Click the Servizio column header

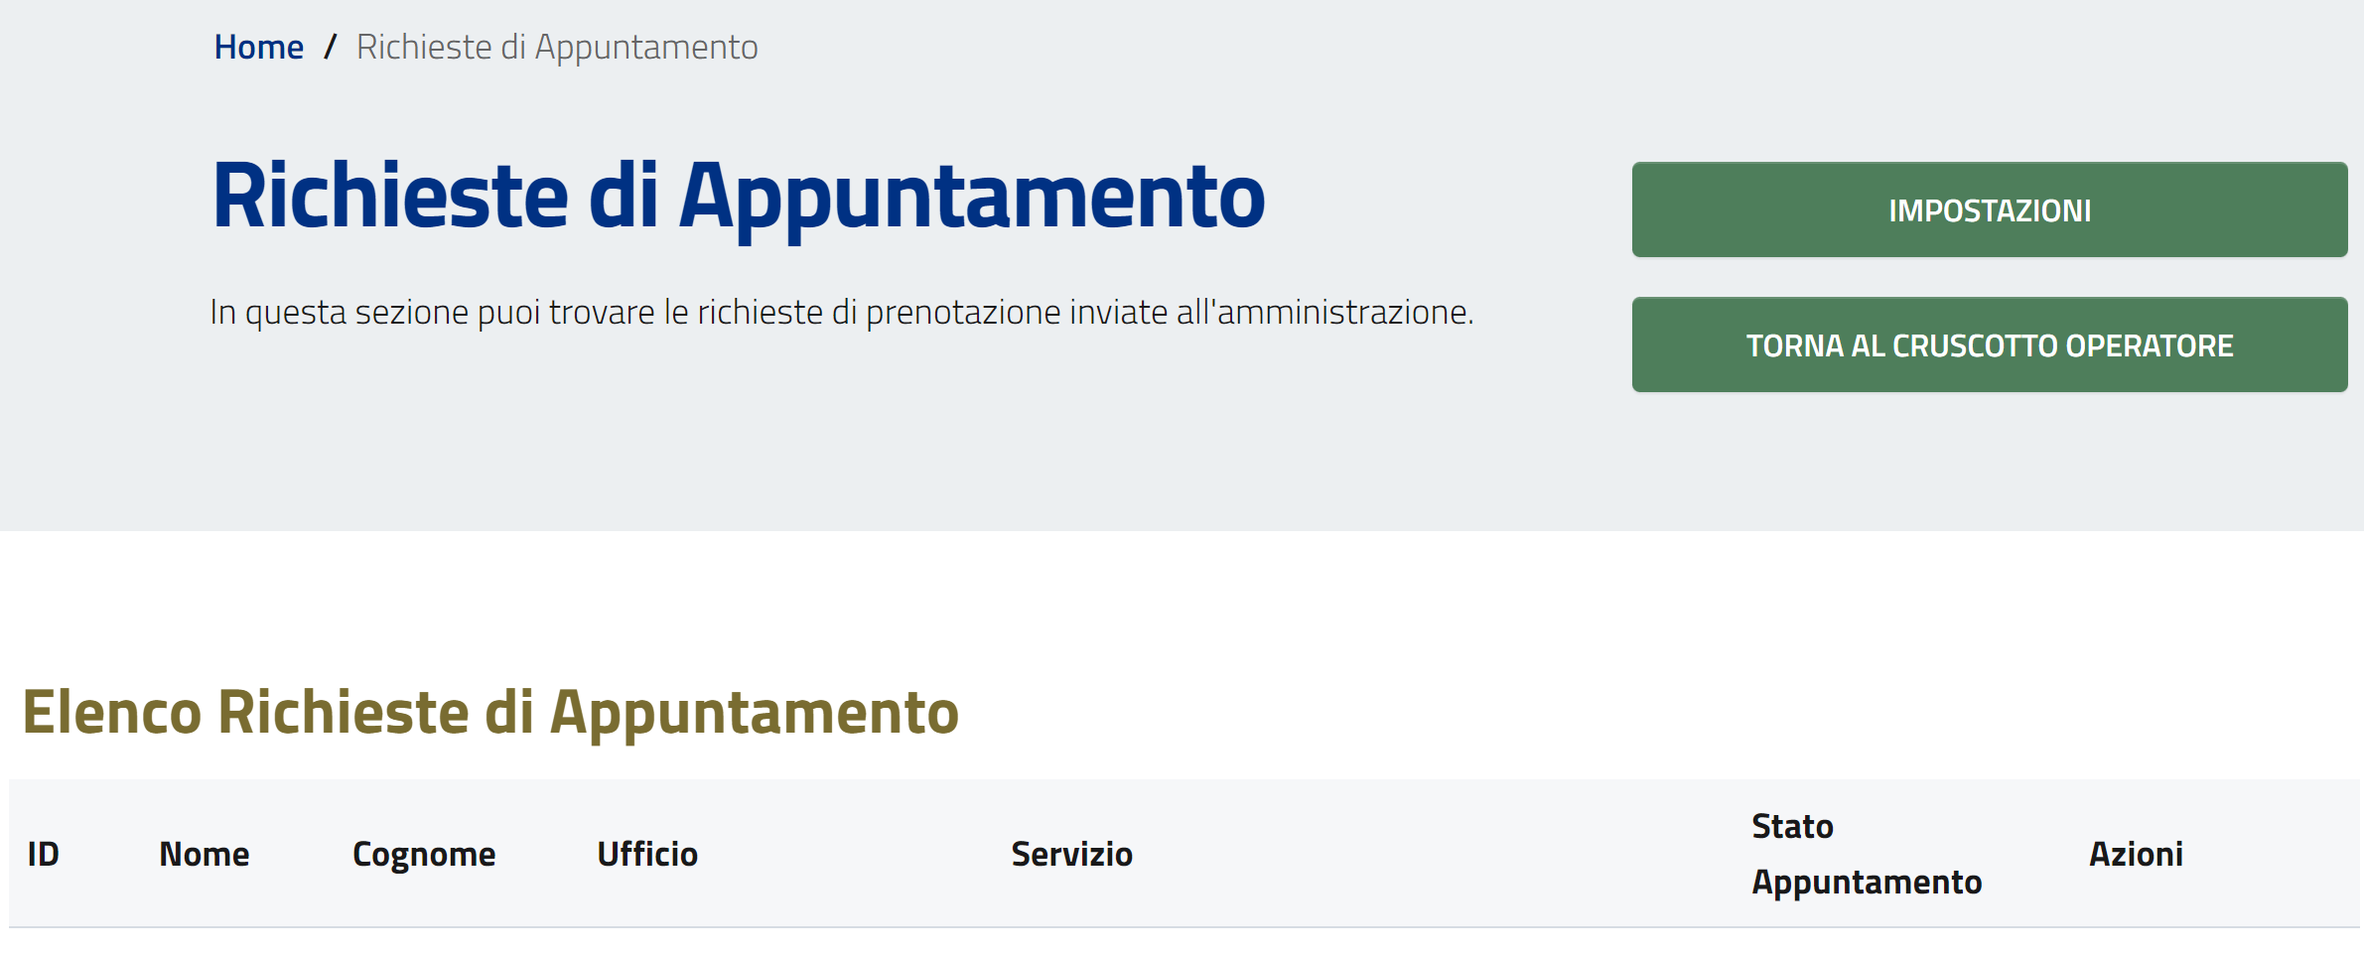coord(1071,855)
